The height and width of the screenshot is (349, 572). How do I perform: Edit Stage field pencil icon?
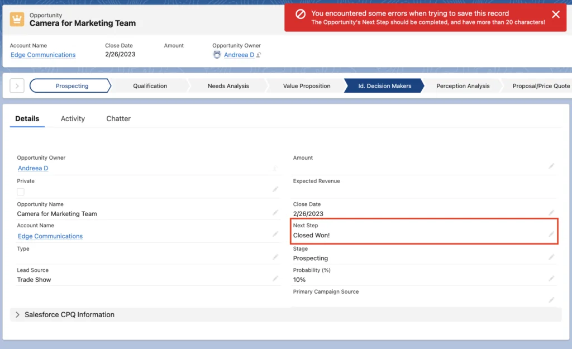click(551, 257)
